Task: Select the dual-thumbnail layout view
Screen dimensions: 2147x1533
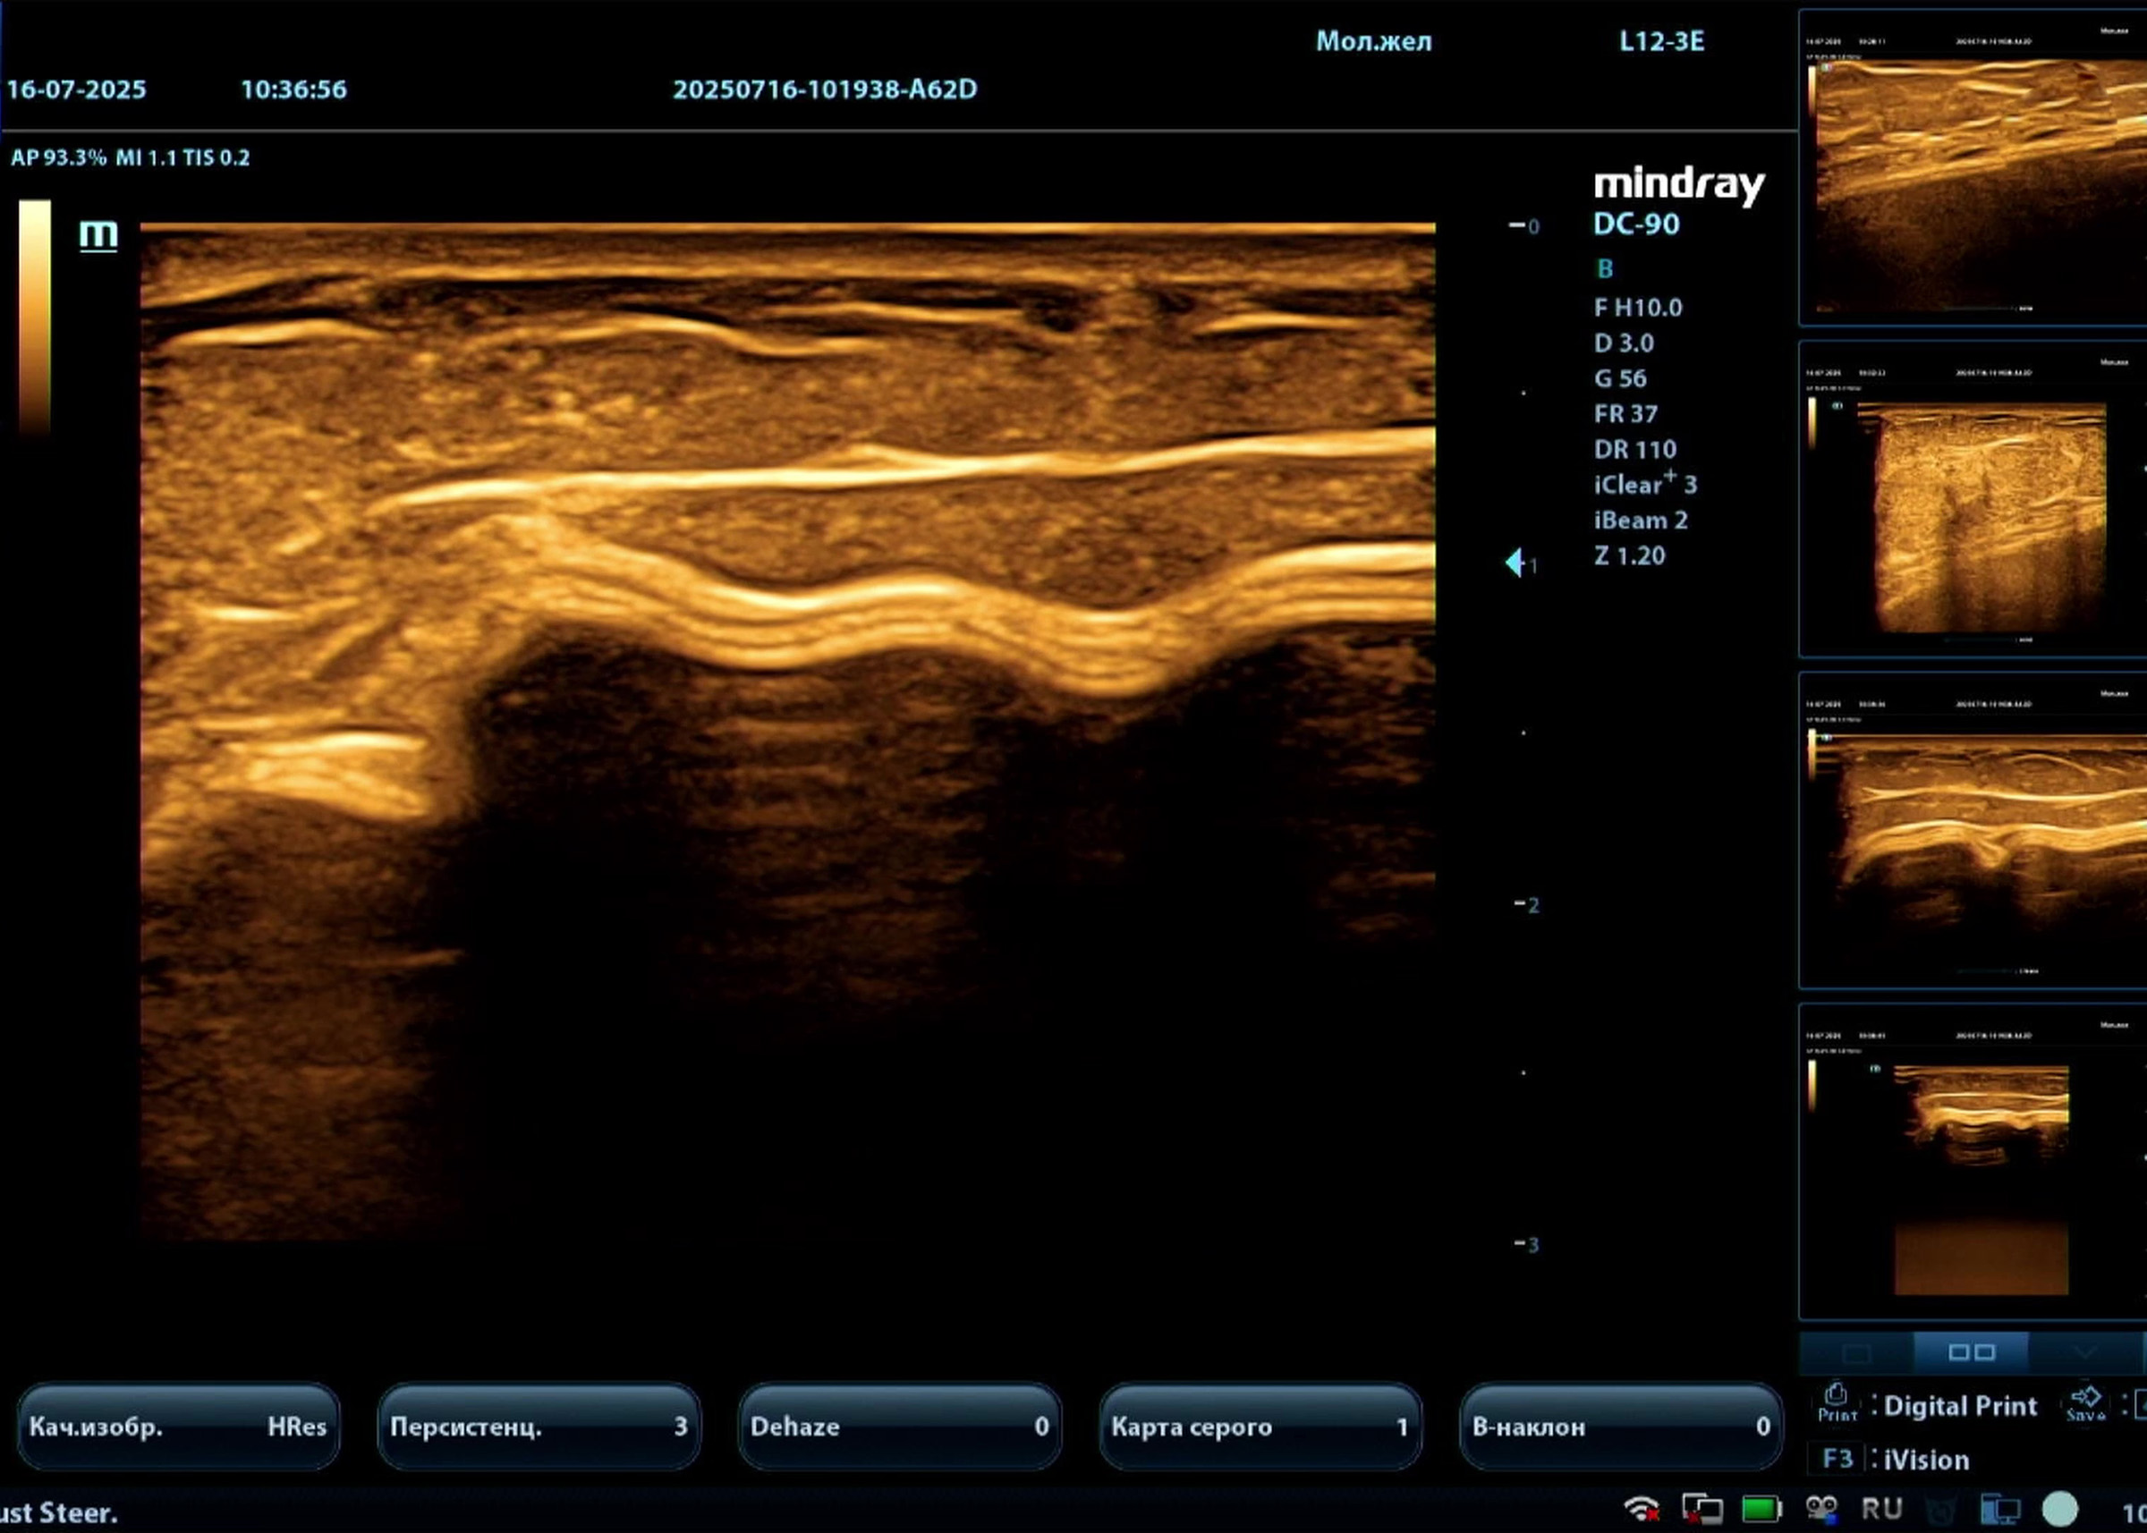Action: coord(1972,1352)
